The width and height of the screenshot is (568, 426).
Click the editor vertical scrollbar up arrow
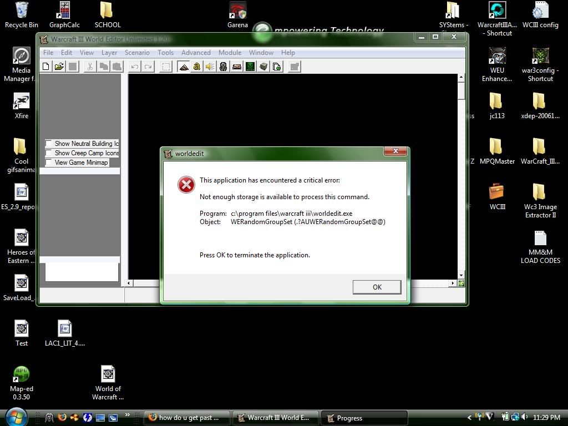pos(461,77)
